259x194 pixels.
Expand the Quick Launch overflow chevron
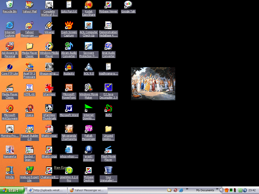pyautogui.click(x=187, y=189)
